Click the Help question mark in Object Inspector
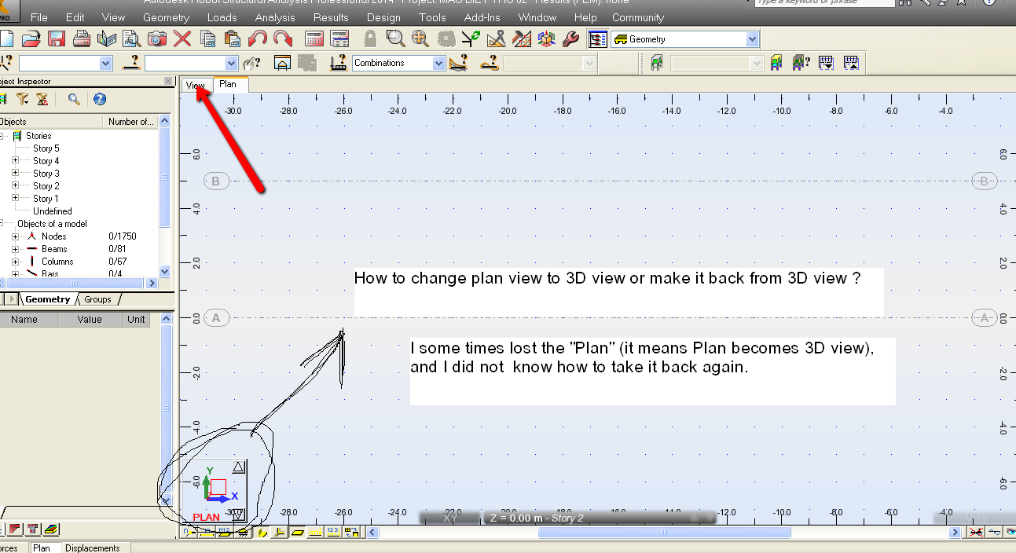The height and width of the screenshot is (553, 1016). click(x=99, y=99)
